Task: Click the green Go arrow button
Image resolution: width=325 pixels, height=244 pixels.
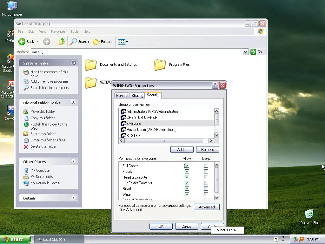Action: (x=253, y=52)
